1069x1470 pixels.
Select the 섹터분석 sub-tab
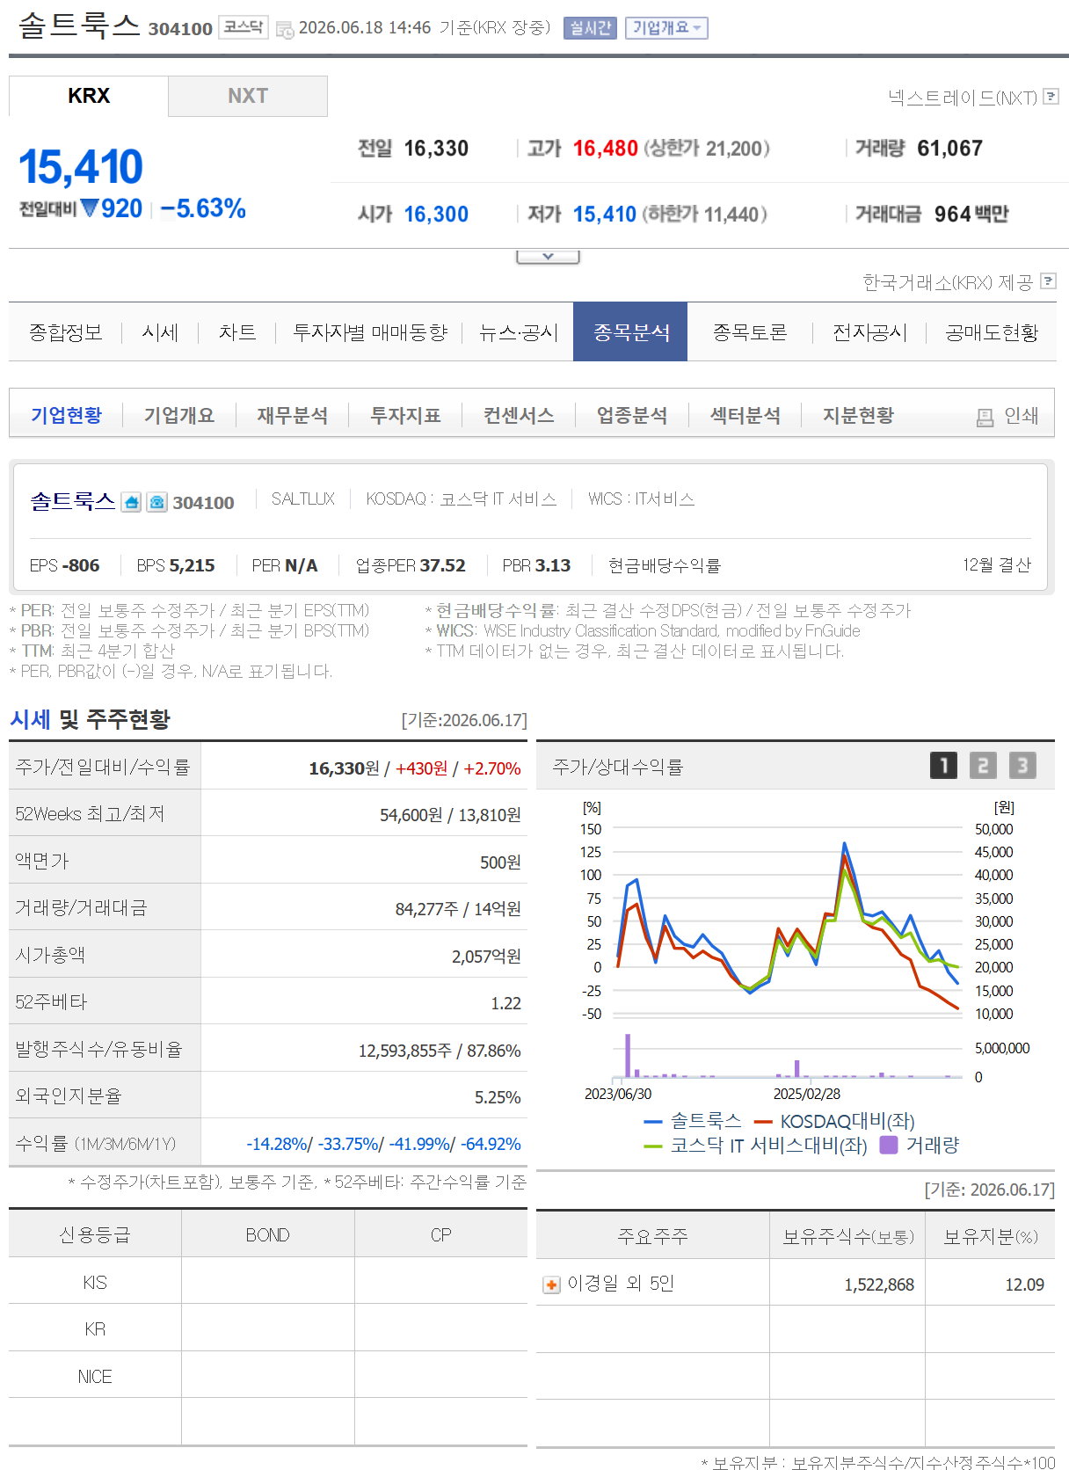click(x=745, y=415)
